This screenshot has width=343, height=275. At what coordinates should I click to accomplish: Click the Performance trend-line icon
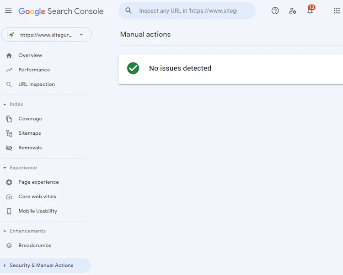coord(9,70)
